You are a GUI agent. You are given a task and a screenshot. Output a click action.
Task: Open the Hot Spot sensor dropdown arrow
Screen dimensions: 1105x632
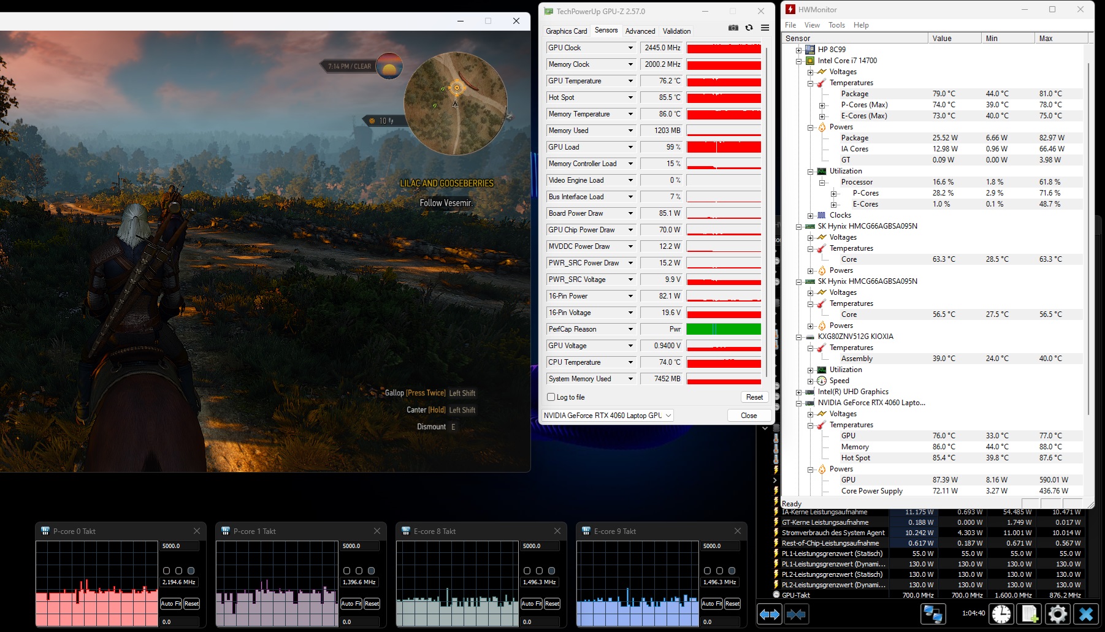[x=630, y=97]
